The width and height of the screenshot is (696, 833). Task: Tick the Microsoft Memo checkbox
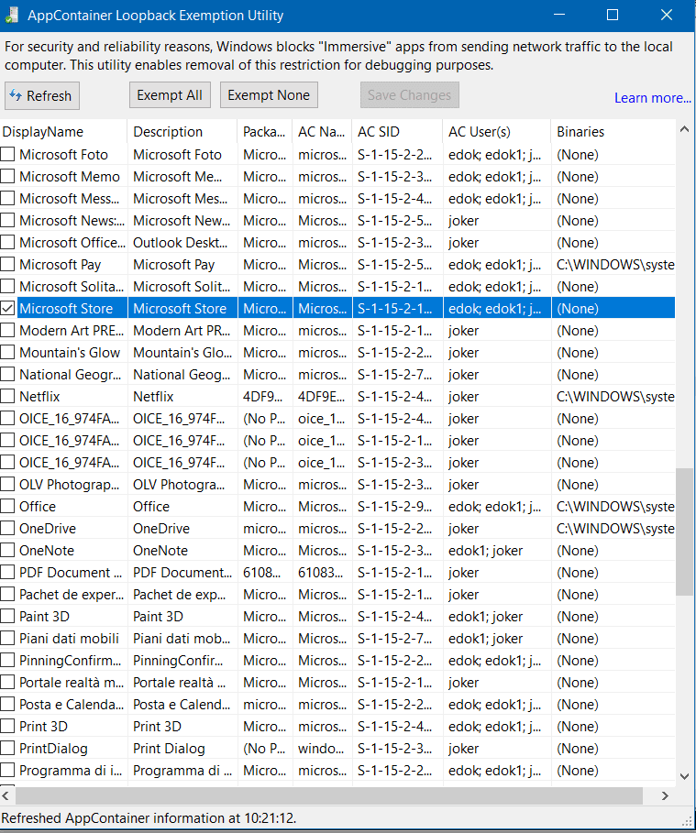[x=7, y=176]
